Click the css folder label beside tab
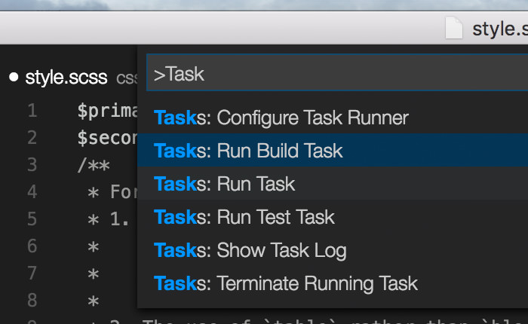Viewport: 528px width, 324px height. [127, 78]
